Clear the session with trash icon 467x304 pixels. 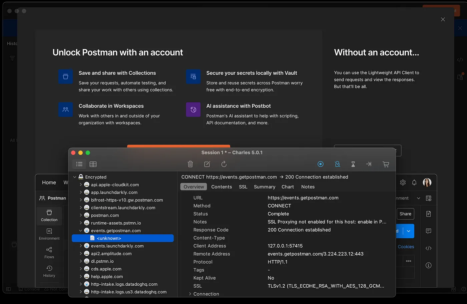tap(190, 164)
